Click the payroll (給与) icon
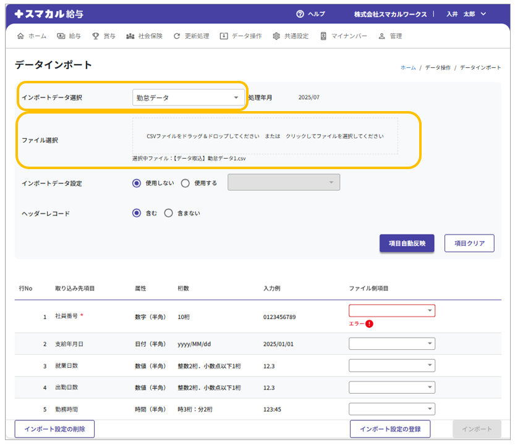Image resolution: width=515 pixels, height=445 pixels. [x=61, y=36]
